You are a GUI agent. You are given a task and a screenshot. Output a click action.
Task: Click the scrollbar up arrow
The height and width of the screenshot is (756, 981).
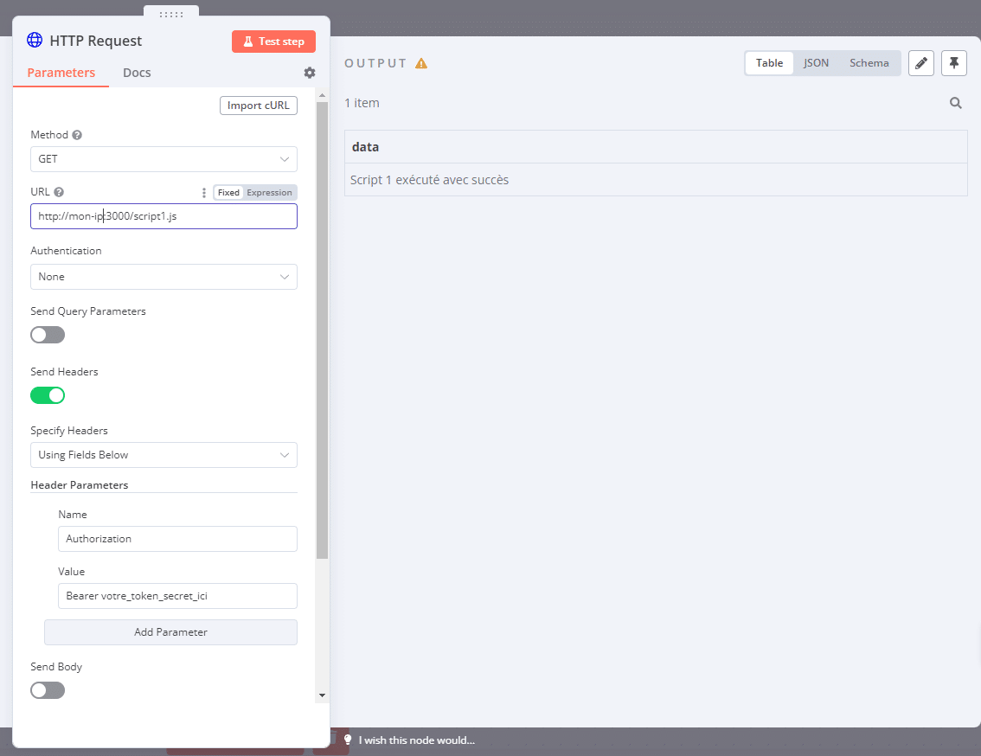pos(322,95)
